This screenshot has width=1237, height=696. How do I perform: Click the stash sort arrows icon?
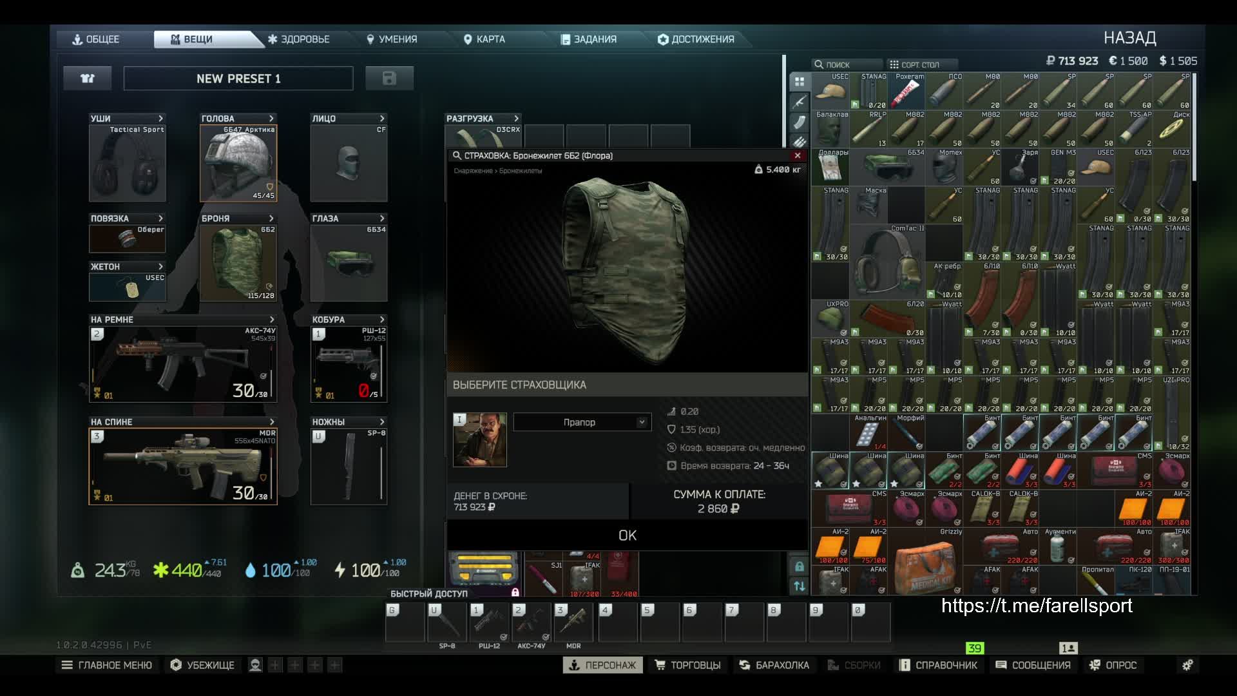click(x=800, y=586)
